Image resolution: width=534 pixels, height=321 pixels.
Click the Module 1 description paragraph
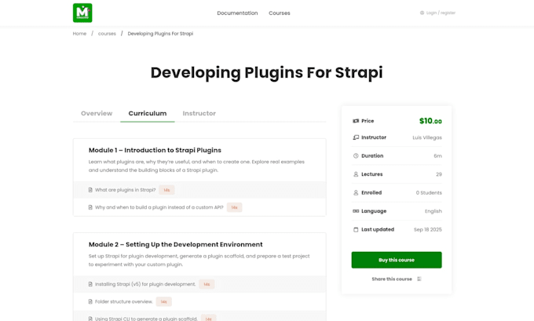[x=196, y=166]
